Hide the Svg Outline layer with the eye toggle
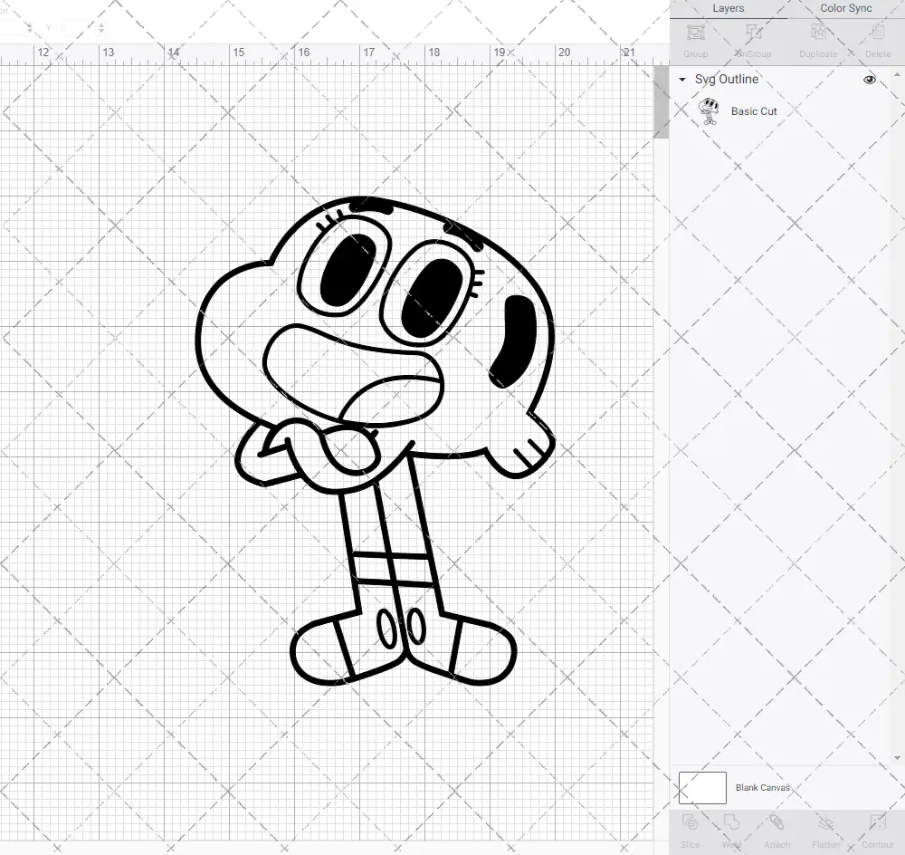Viewport: 905px width, 855px height. (870, 79)
